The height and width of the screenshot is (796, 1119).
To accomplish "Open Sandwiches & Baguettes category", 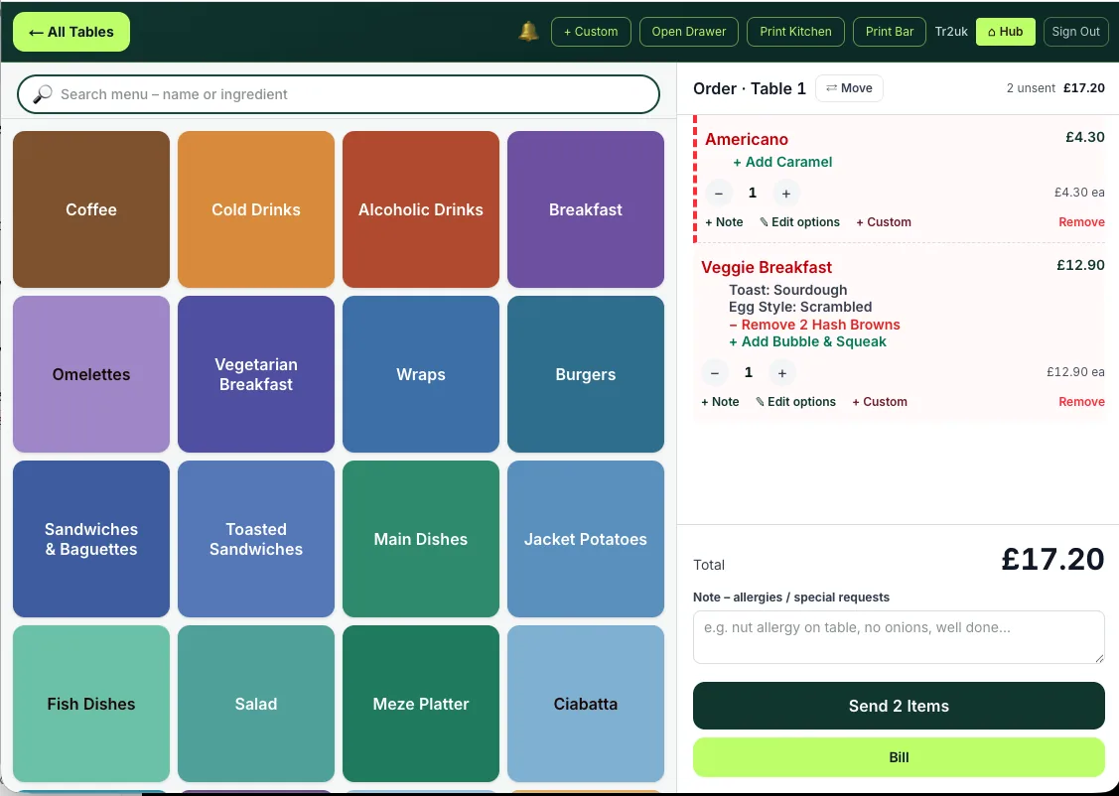I will [91, 539].
